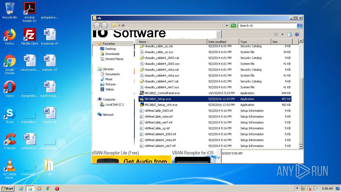Open address bar history dropdown

tap(227, 26)
